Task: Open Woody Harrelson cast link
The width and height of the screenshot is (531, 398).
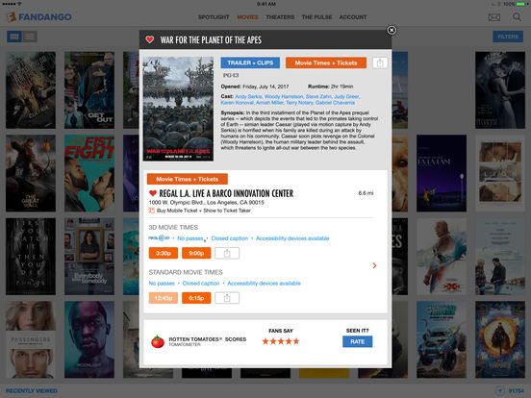Action: point(284,96)
